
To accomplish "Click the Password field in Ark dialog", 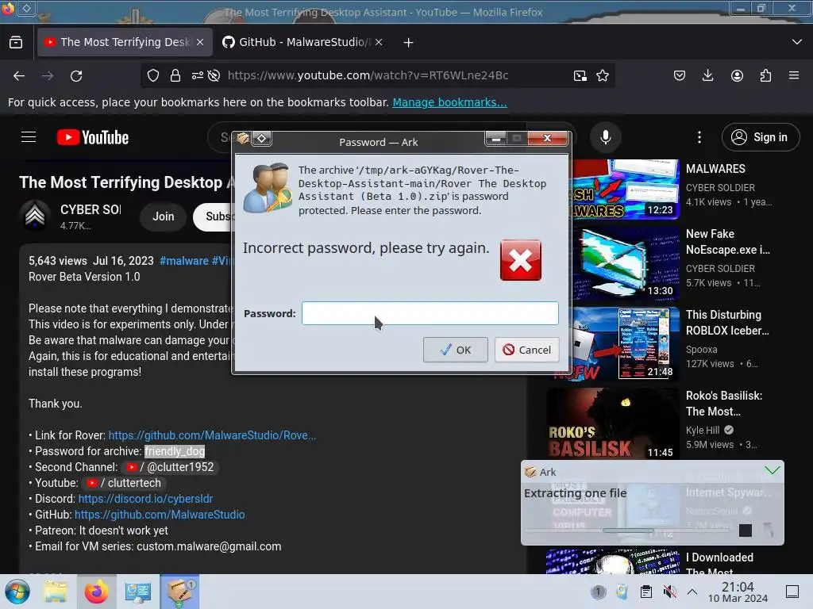I will click(x=430, y=313).
